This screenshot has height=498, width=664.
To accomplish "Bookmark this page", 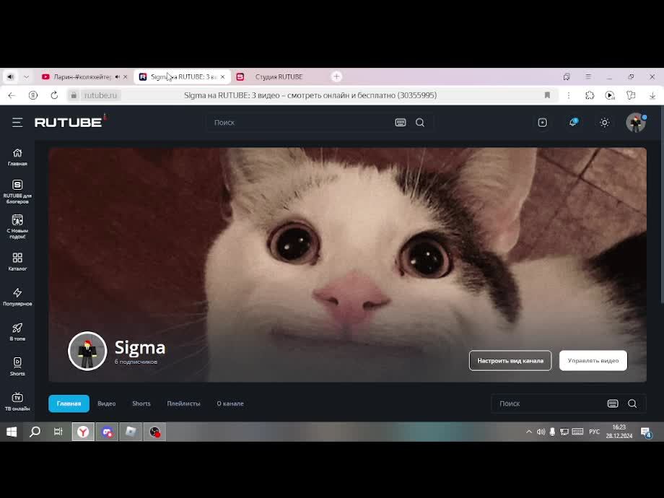I will 547,95.
